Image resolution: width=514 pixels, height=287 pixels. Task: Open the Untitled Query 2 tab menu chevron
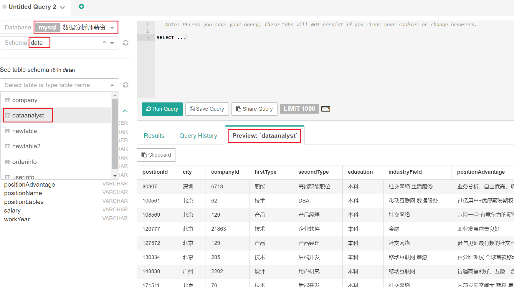62,7
